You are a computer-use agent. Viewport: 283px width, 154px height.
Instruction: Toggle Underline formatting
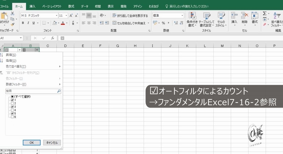click(x=33, y=23)
